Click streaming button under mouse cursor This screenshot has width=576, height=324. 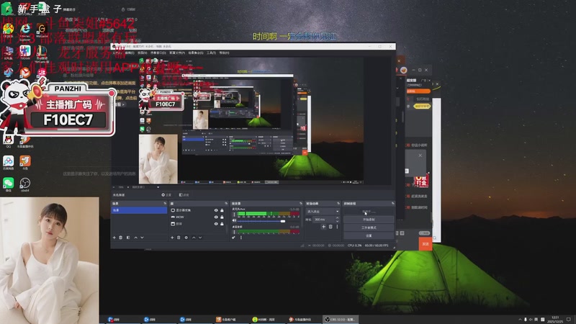(369, 212)
